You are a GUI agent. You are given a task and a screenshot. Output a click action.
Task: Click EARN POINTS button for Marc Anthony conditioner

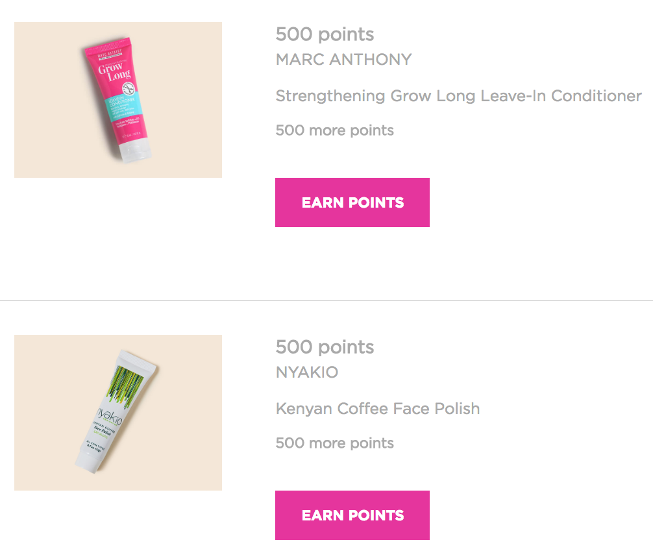(x=352, y=202)
